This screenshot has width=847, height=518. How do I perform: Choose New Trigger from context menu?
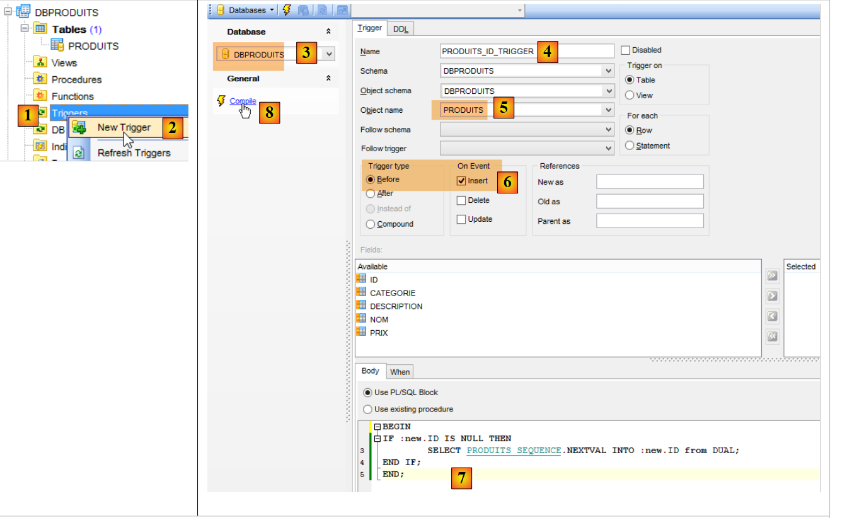point(124,127)
